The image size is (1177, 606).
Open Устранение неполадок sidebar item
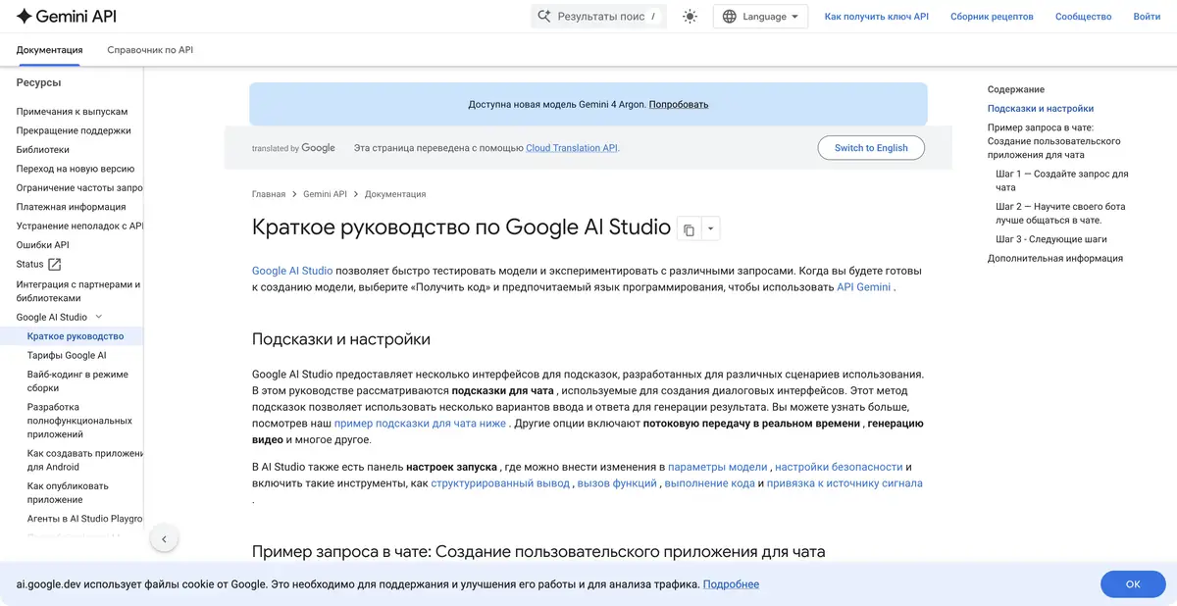pos(79,227)
